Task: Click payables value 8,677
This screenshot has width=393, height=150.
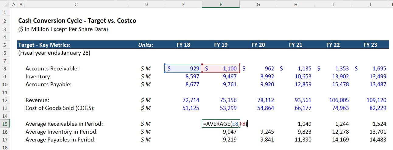Action: coord(192,84)
